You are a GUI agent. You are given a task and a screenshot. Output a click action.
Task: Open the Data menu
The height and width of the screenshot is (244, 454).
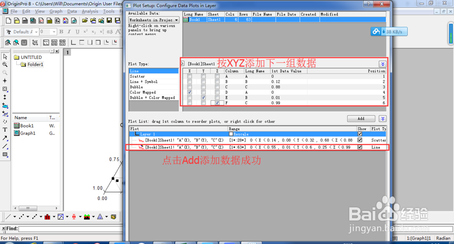72,11
